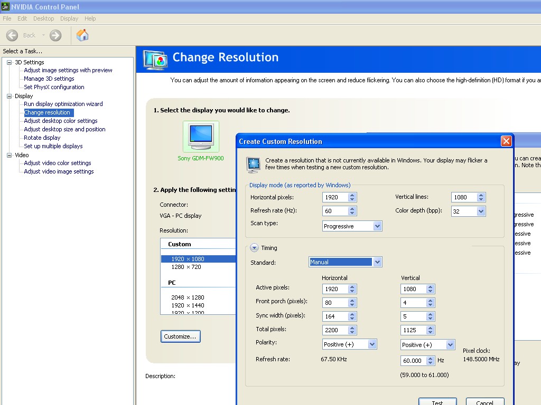The width and height of the screenshot is (541, 405).
Task: Open the Help menu
Action: coord(90,18)
